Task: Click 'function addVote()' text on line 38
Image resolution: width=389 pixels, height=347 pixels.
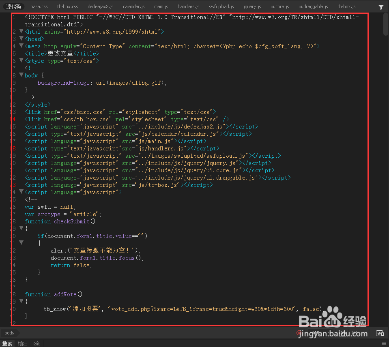Action: (54, 294)
